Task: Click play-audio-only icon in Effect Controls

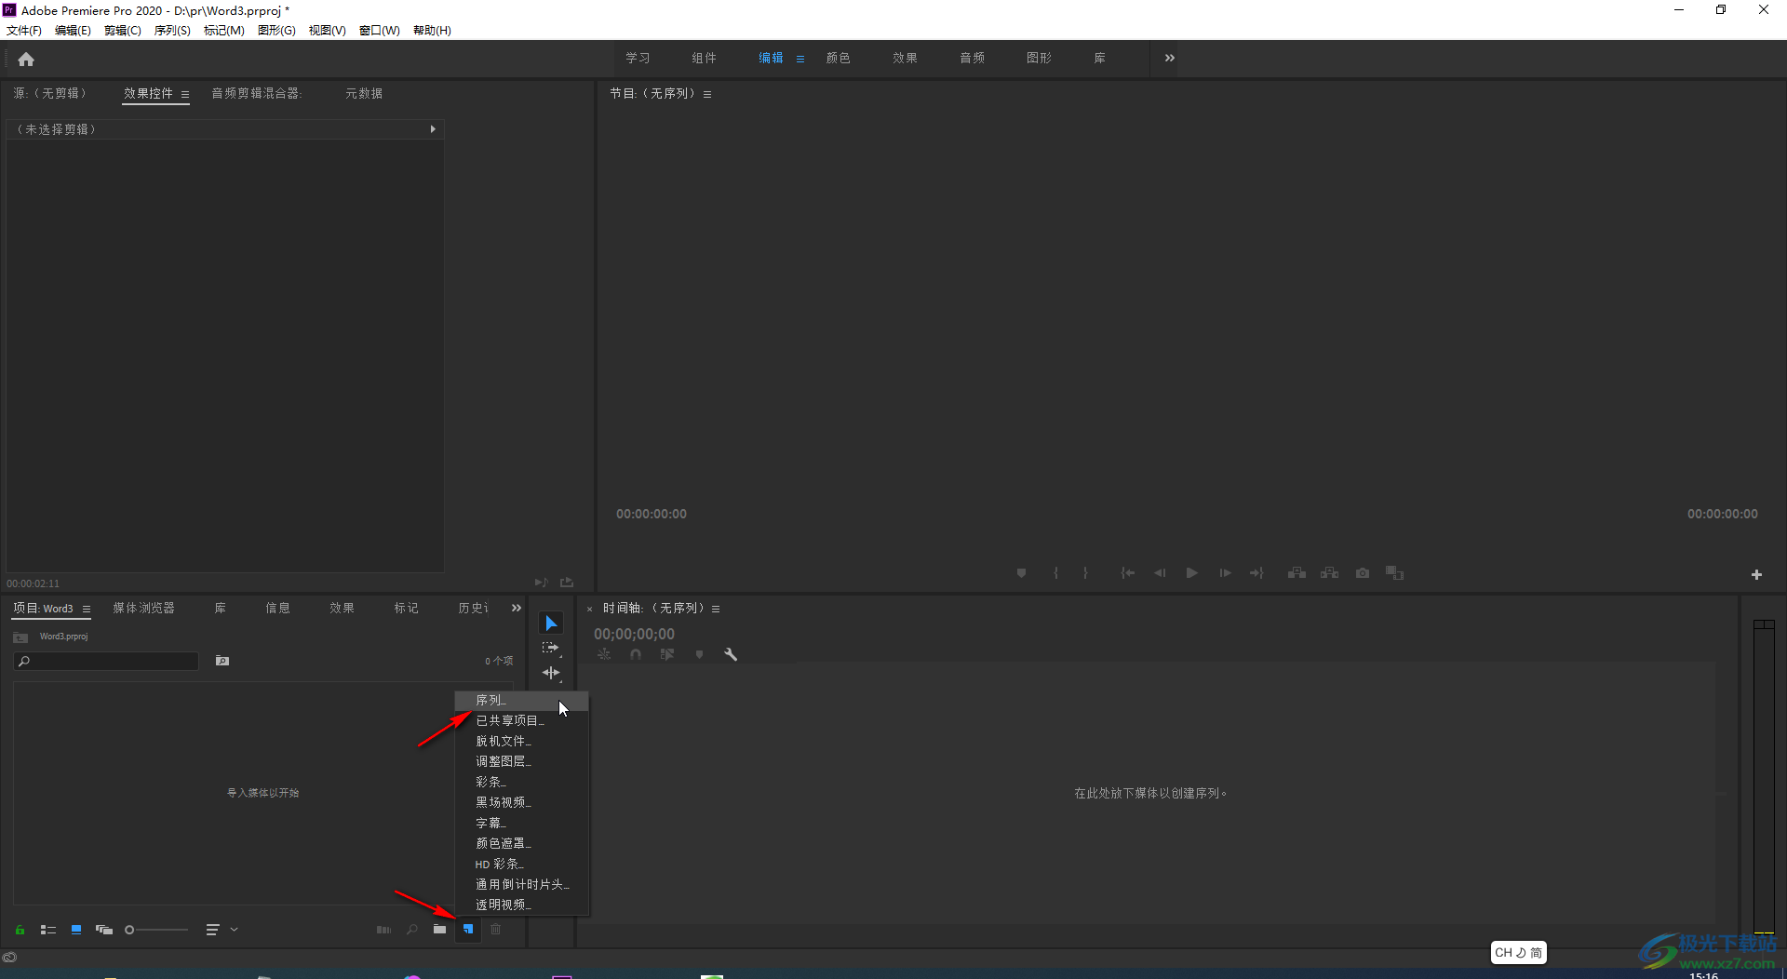Action: coord(541,583)
